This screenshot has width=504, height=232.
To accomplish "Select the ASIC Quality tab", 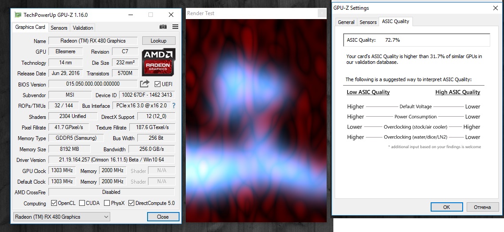I will [396, 21].
